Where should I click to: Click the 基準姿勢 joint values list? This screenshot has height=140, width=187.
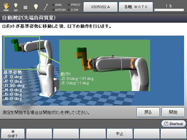pos(13,85)
